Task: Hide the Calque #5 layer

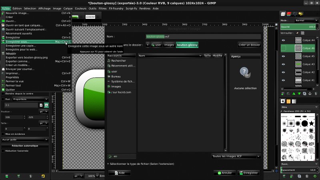Action: tap(283, 56)
